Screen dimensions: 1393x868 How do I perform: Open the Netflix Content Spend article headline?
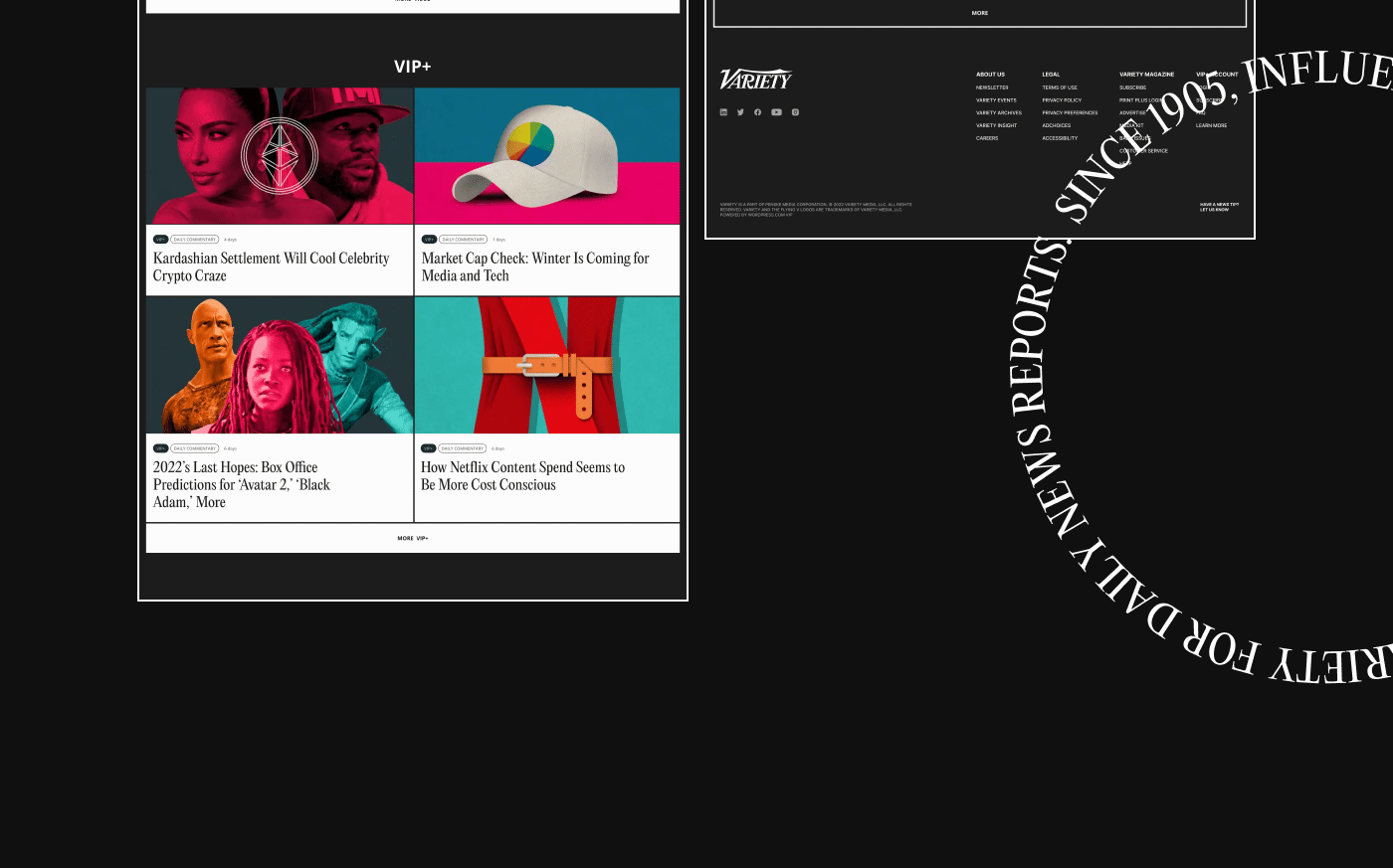pos(522,475)
